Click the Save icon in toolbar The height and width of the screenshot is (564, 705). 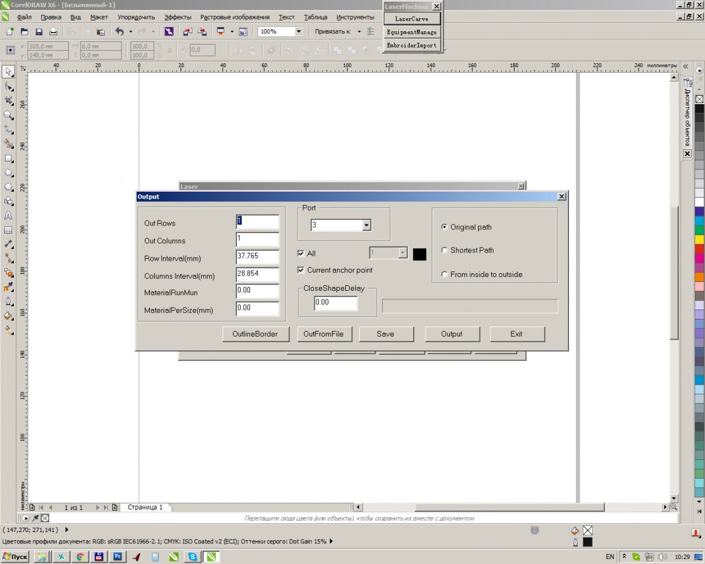[x=39, y=31]
